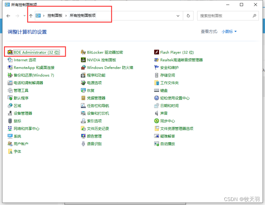
Task: Launch RemoteApp 和桌面连接 icon
Action: click(10, 67)
